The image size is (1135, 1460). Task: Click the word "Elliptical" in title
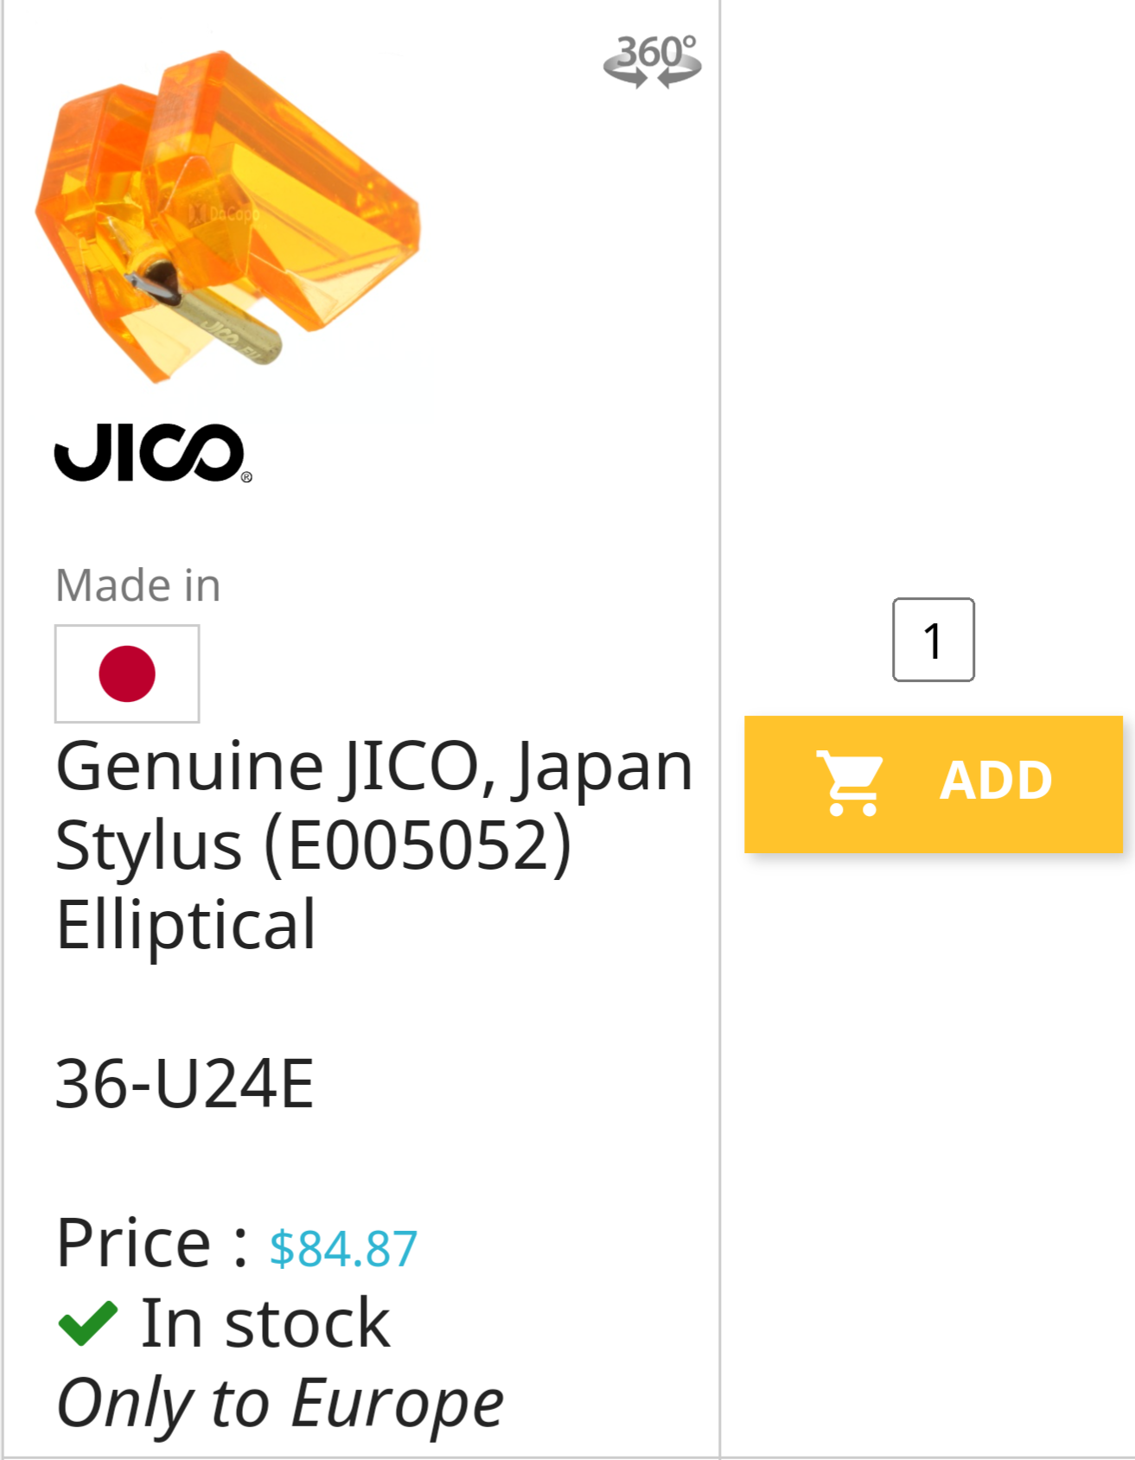click(x=186, y=924)
